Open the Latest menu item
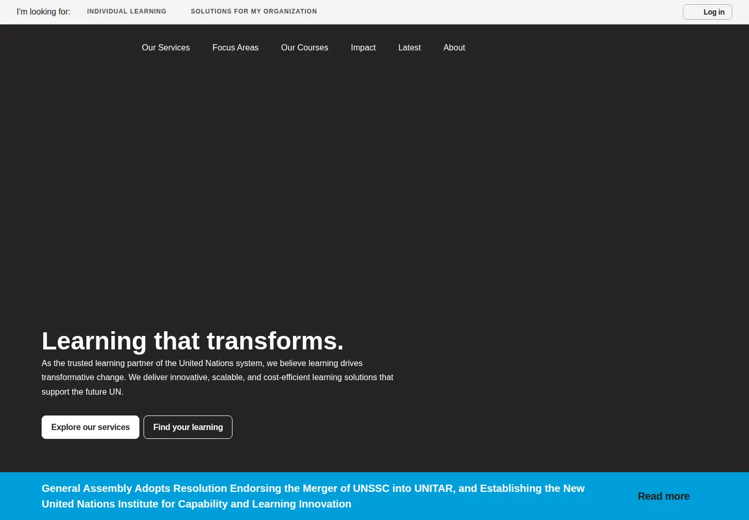 coord(409,47)
